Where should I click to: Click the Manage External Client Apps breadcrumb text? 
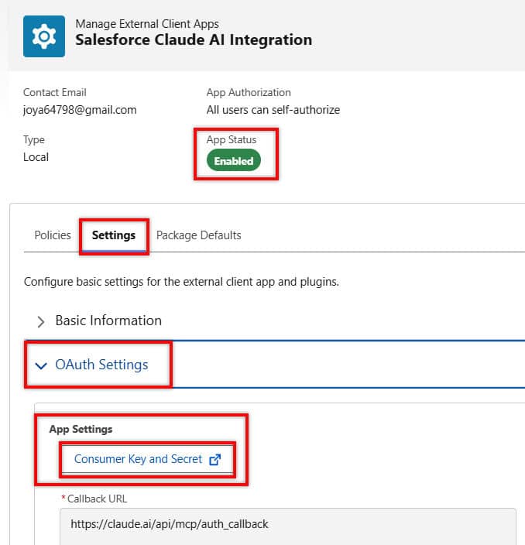coord(147,24)
